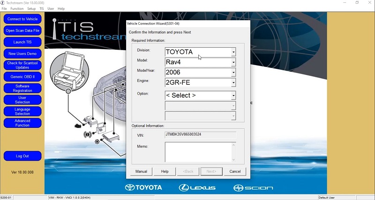Click User Selection button
This screenshot has width=375, height=200.
click(x=22, y=100)
